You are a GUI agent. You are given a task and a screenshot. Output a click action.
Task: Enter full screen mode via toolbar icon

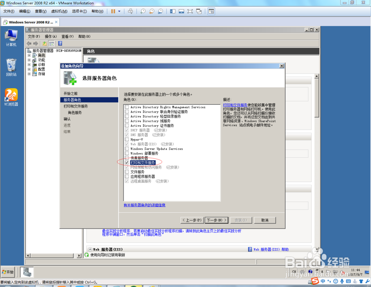point(190,11)
